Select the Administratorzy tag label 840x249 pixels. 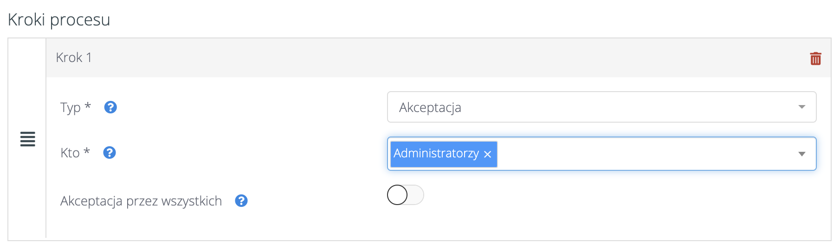(436, 153)
